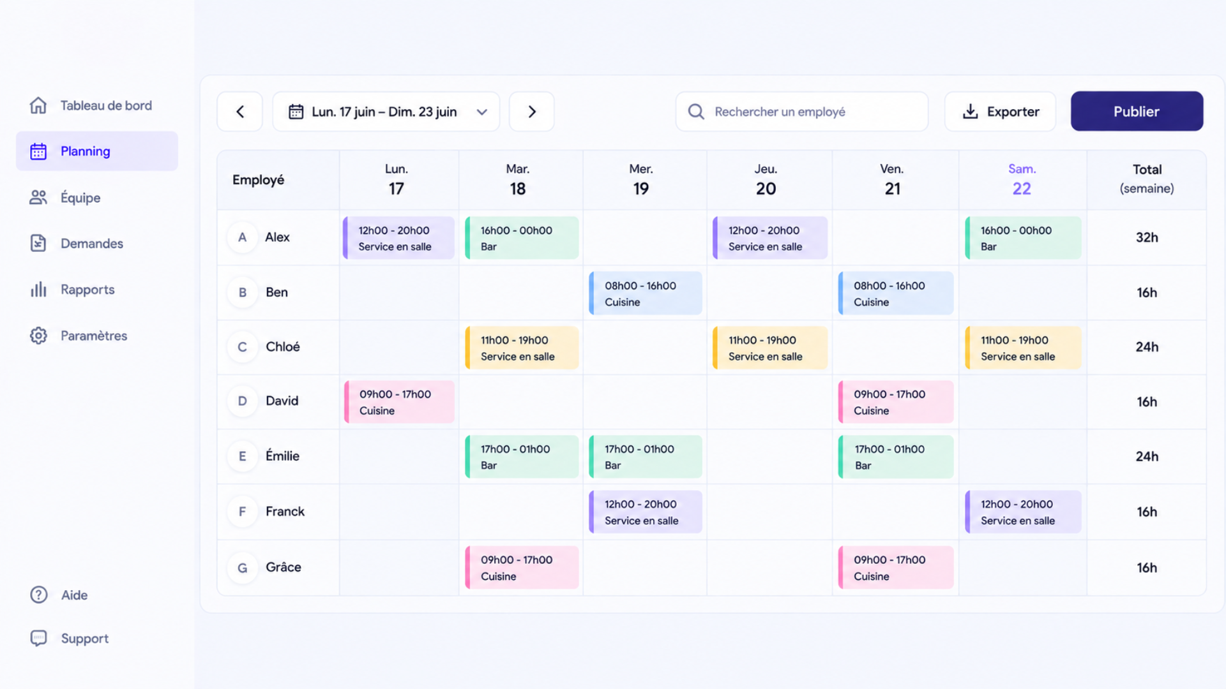Open Paramètres gear icon
The height and width of the screenshot is (689, 1226).
38,336
